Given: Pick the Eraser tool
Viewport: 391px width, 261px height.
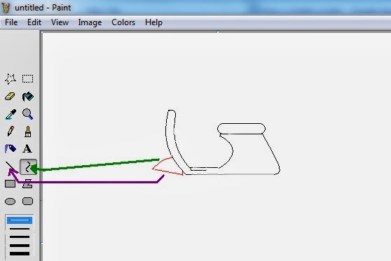Looking at the screenshot, I should [x=10, y=97].
